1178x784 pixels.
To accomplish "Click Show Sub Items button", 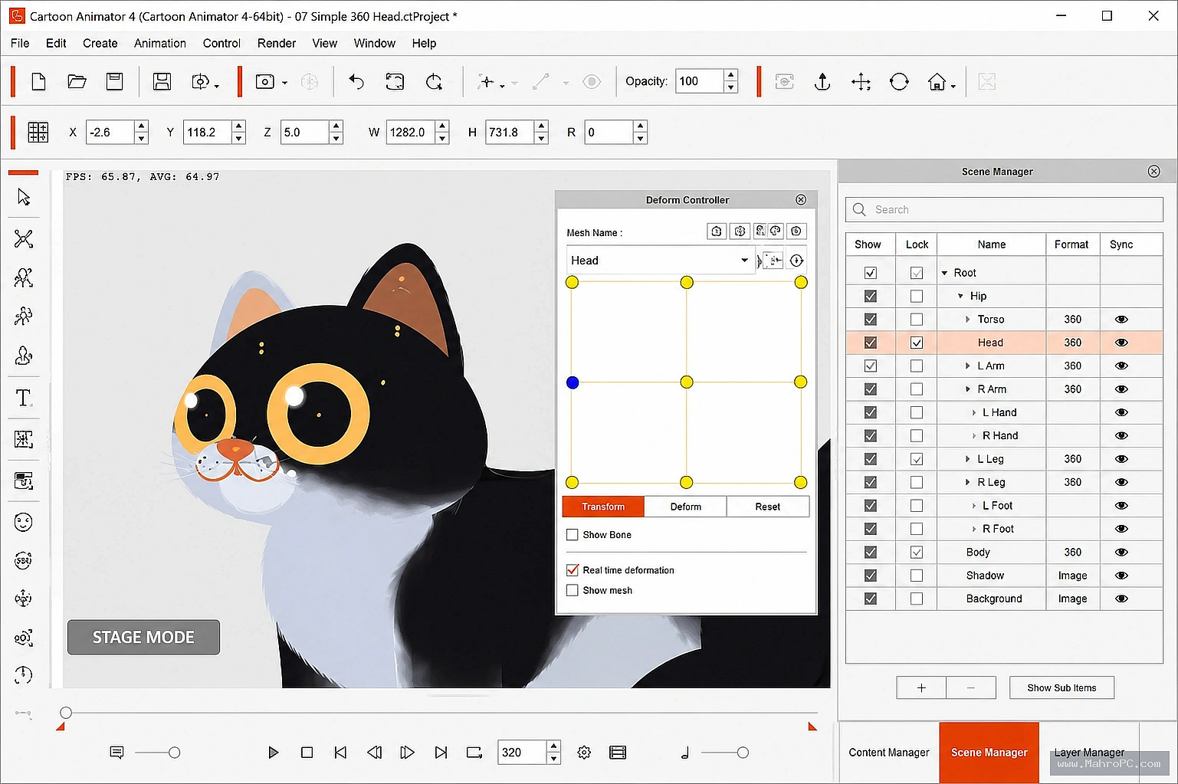I will [x=1062, y=687].
